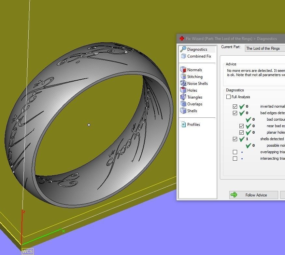The image size is (285, 255).
Task: Toggle the near bad edges checkbox
Action: (x=241, y=126)
